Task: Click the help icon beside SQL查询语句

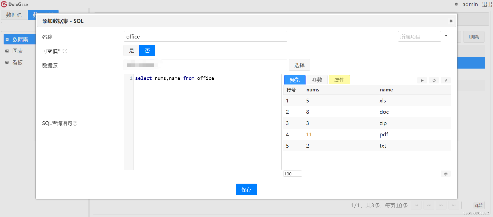Action: [75, 124]
